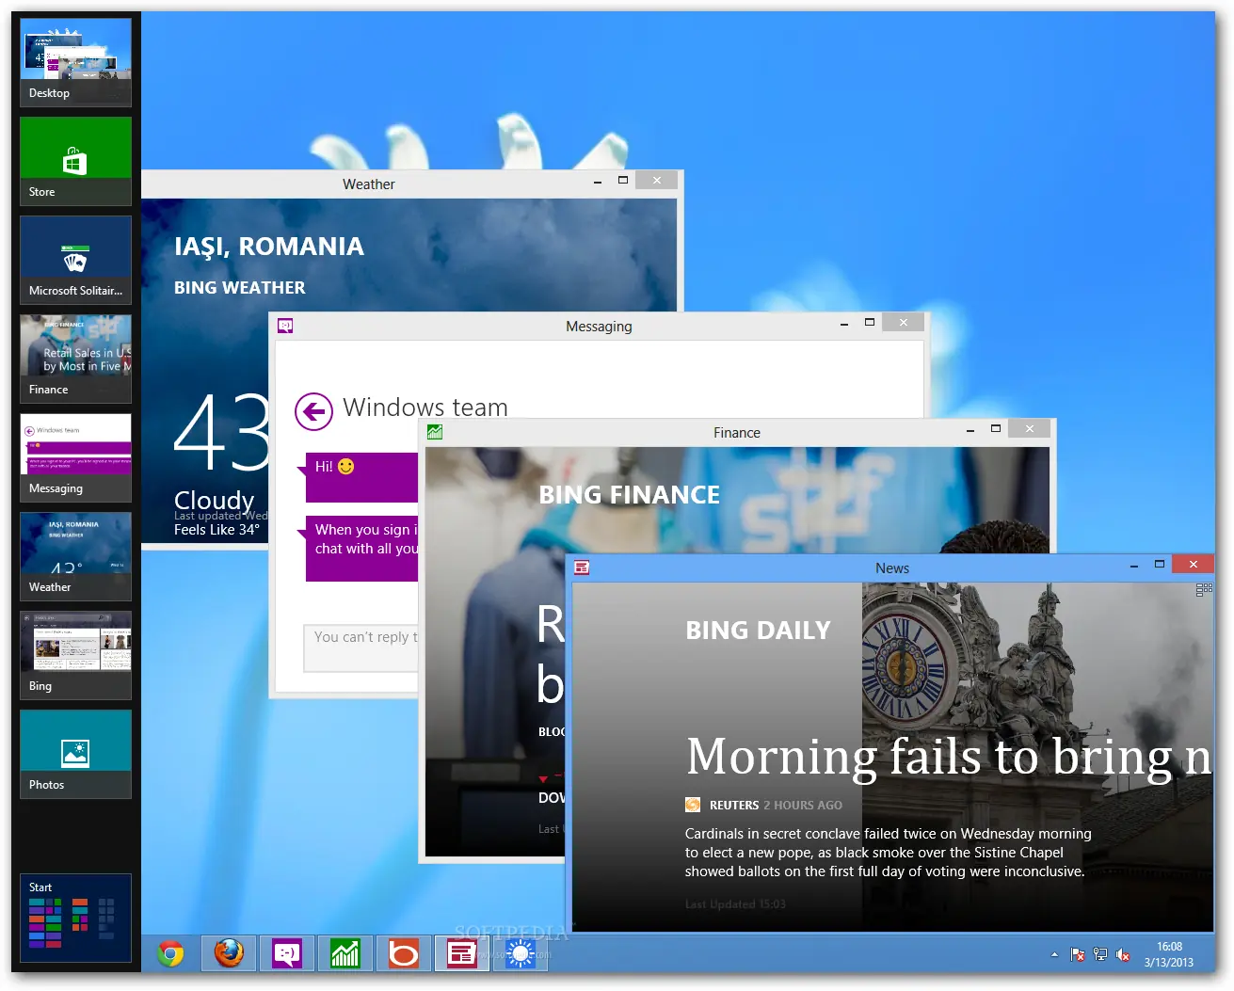Select the Photos tile in the app switcher
This screenshot has height=991, width=1234.
[x=75, y=754]
